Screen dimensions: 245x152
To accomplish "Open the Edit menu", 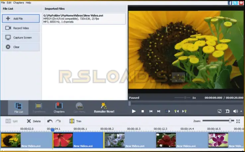I will pos(9,2).
